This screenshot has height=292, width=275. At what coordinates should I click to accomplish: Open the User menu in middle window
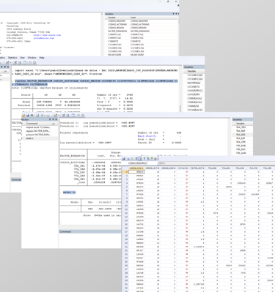(22, 58)
